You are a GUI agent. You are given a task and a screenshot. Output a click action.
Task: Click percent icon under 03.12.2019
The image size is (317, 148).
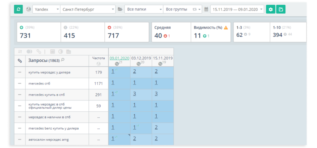tap(138, 64)
